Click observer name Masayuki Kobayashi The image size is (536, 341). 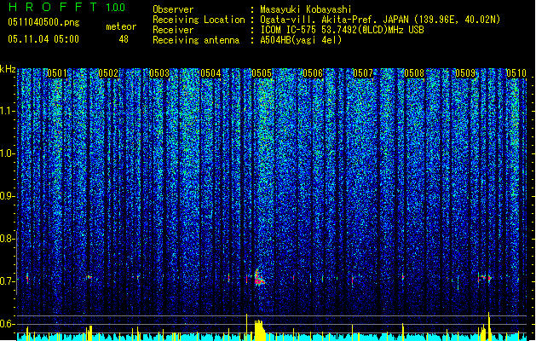click(x=306, y=9)
